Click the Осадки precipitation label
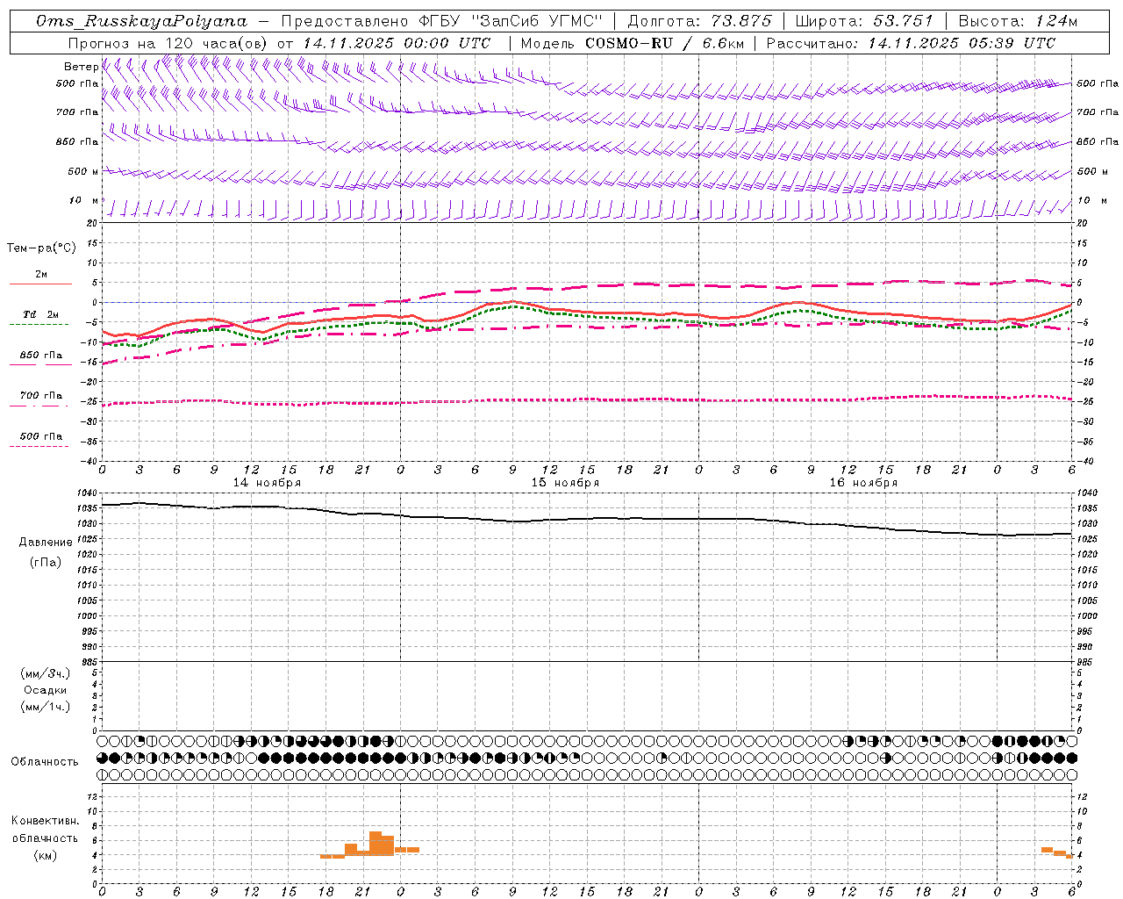The image size is (1123, 899). 46,690
